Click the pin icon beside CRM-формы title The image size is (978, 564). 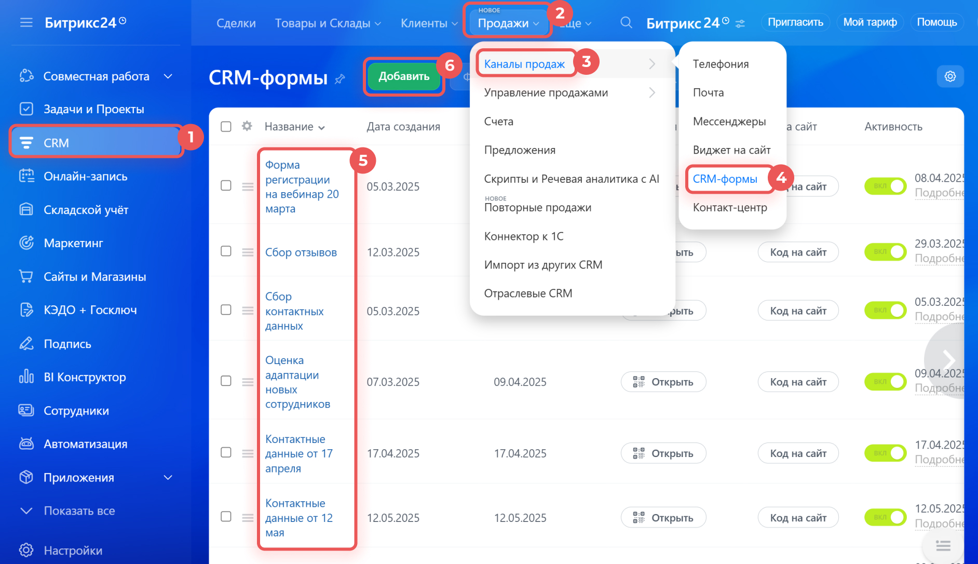[340, 79]
